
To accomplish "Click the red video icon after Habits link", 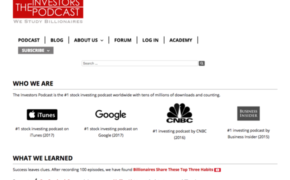I will pyautogui.click(x=217, y=170).
